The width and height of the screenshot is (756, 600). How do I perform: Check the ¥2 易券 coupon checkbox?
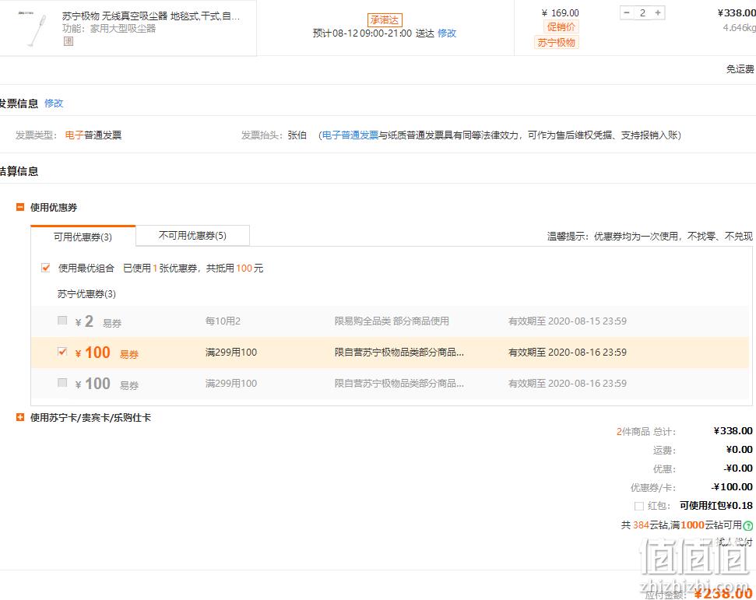coord(62,321)
